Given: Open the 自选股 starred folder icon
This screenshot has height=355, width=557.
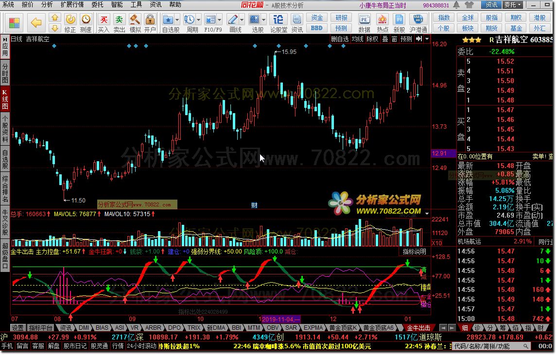Looking at the screenshot, I should click(x=168, y=19).
